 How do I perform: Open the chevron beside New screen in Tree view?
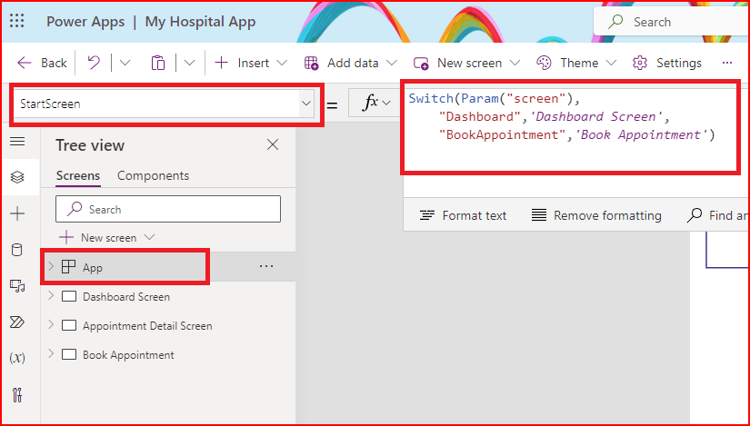coord(149,238)
